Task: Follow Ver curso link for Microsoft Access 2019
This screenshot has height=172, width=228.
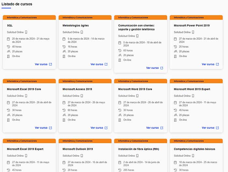Action: click(97, 128)
